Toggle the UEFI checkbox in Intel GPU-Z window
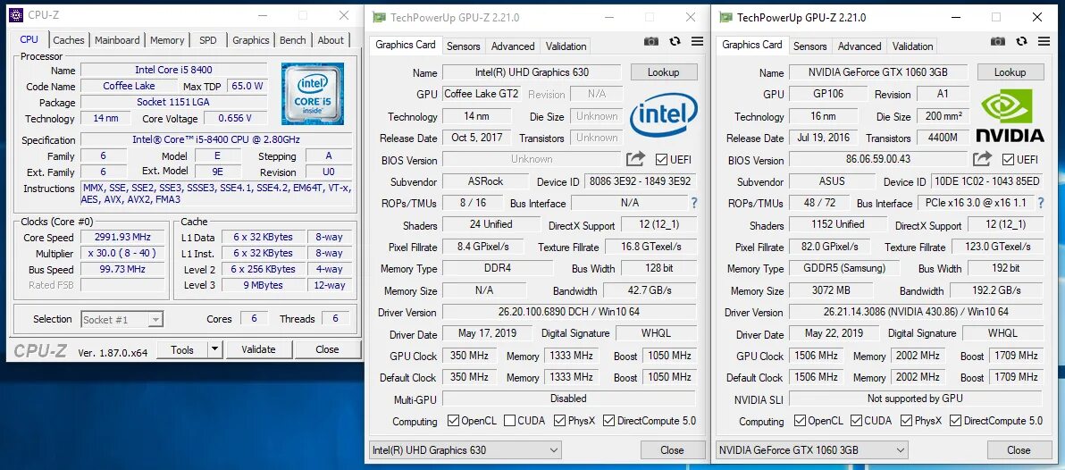Screen dimensions: 1065x470 (x=661, y=160)
